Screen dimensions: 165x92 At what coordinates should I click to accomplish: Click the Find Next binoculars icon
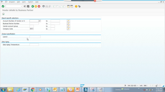pyautogui.click(x=50, y=6)
